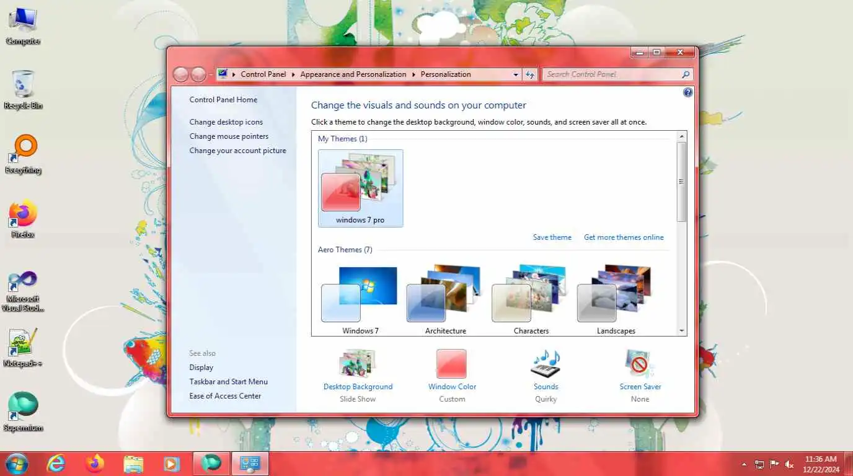Viewport: 853px width, 476px height.
Task: Open the Display link under See also
Action: pos(201,368)
